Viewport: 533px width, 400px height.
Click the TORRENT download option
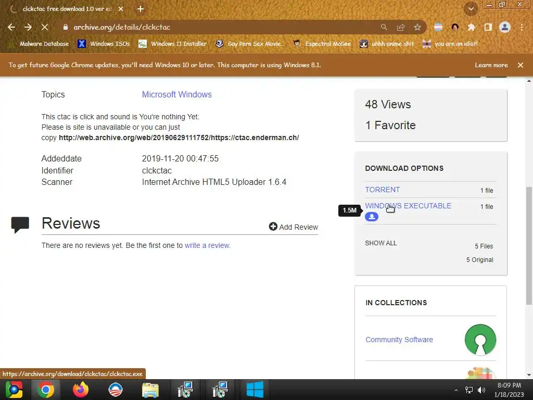383,190
